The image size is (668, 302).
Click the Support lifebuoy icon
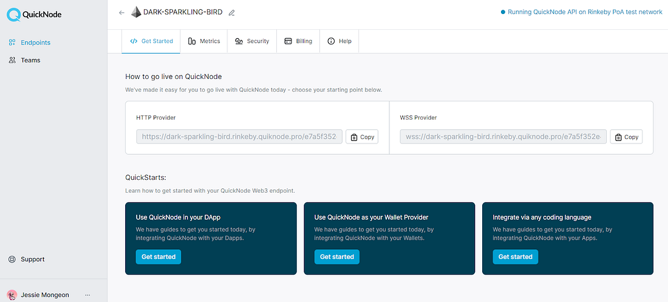tap(12, 259)
